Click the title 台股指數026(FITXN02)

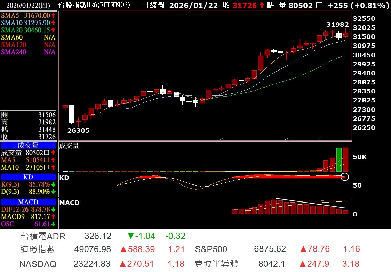pos(94,5)
